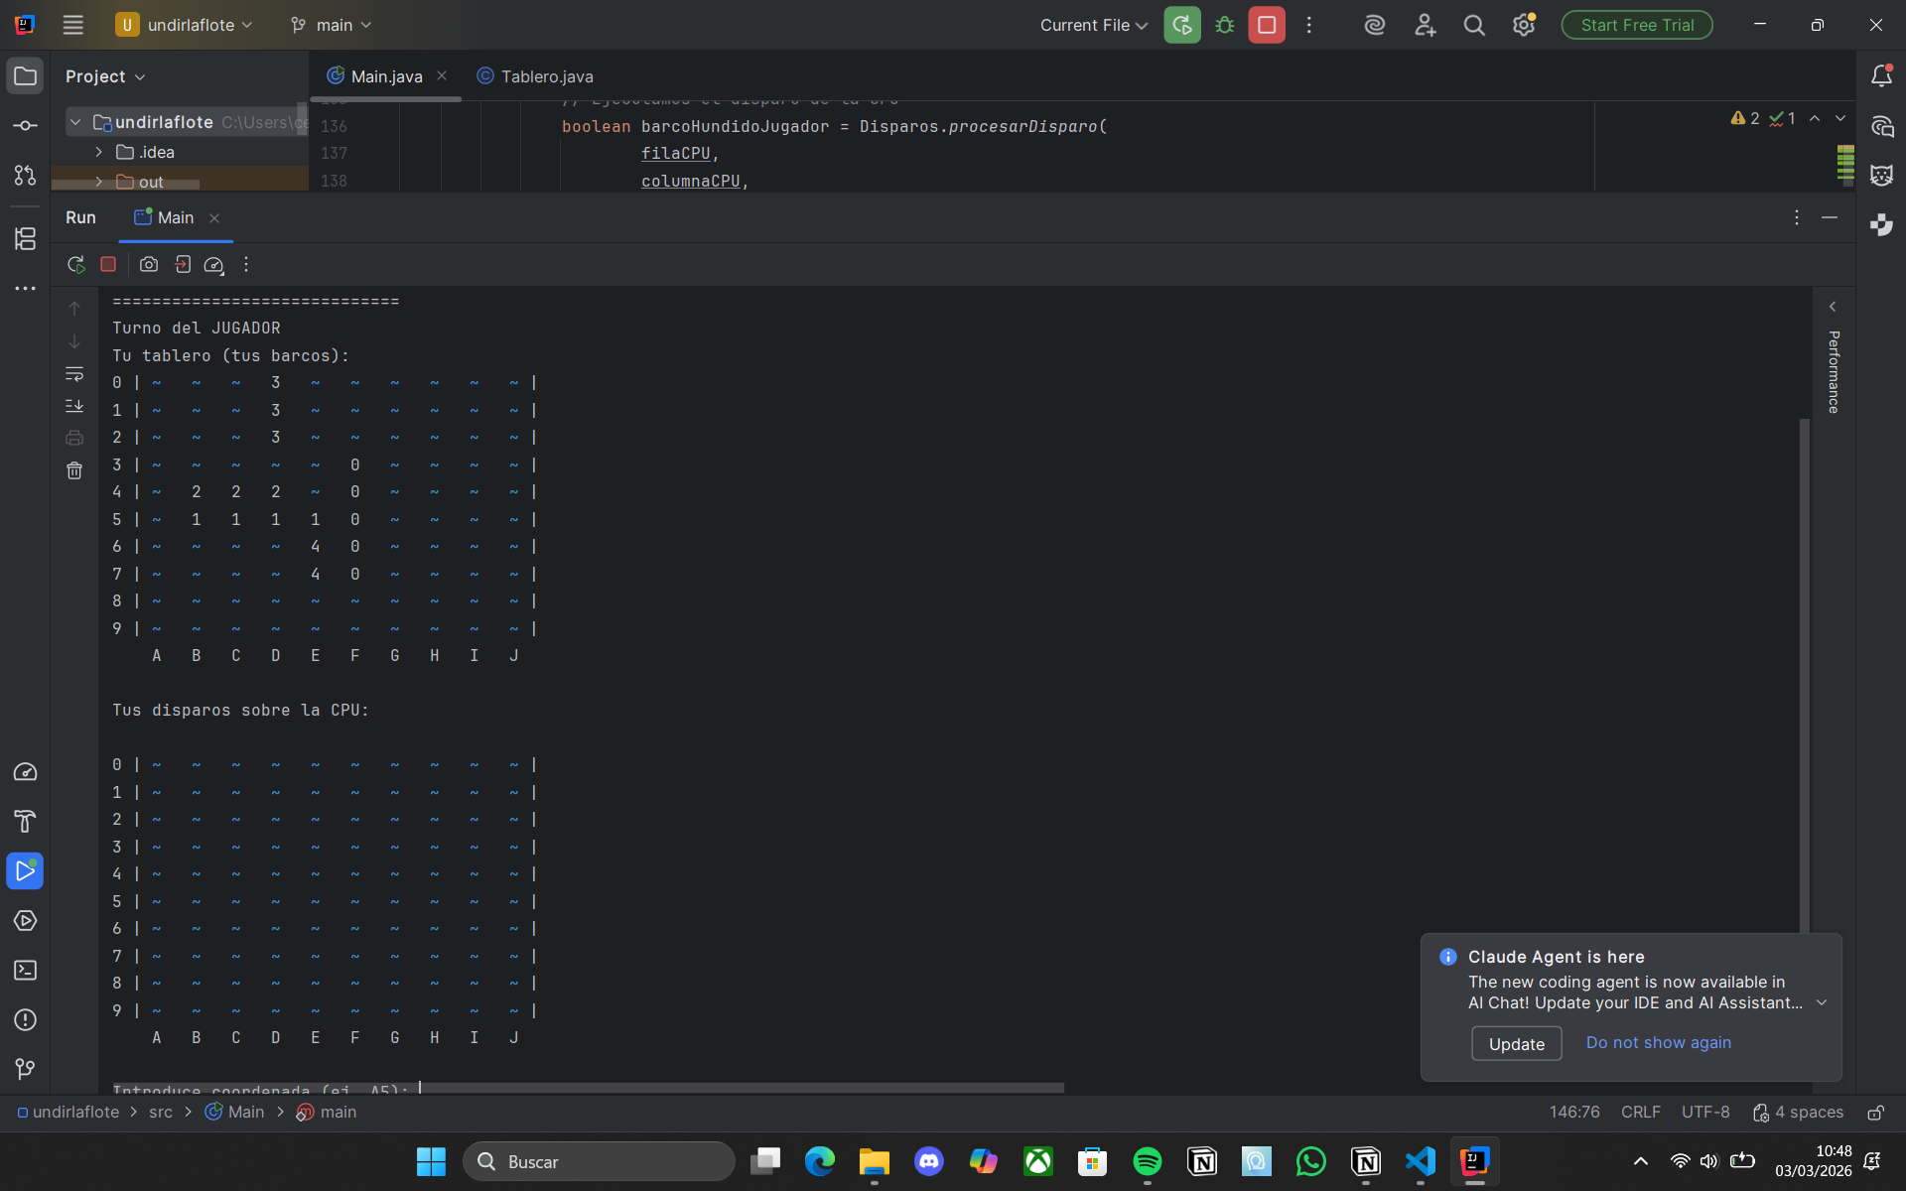Screen dimensions: 1906x1191
Task: Open the main branch dropdown
Action: [332, 26]
